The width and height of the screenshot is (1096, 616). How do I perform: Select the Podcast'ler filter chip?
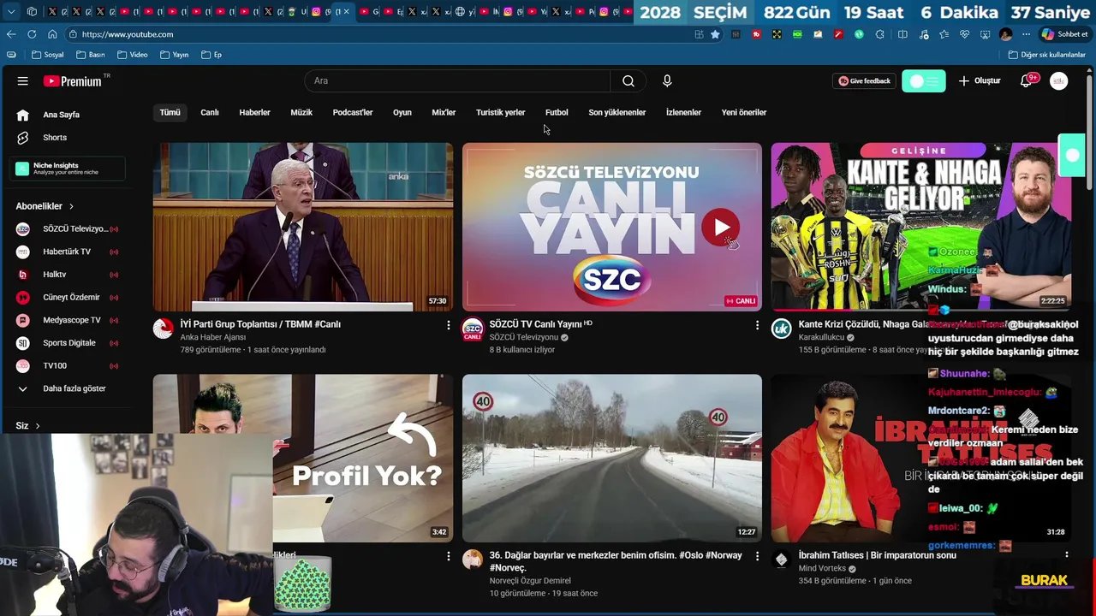point(353,112)
